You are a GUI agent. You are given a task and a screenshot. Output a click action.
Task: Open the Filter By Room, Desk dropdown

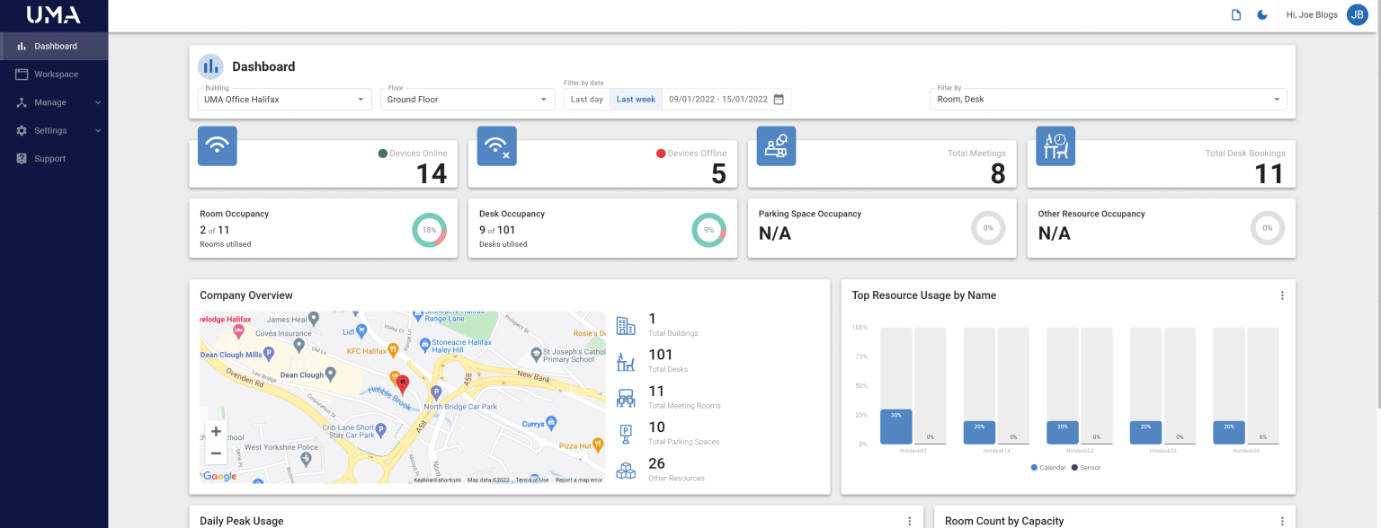(x=1108, y=100)
